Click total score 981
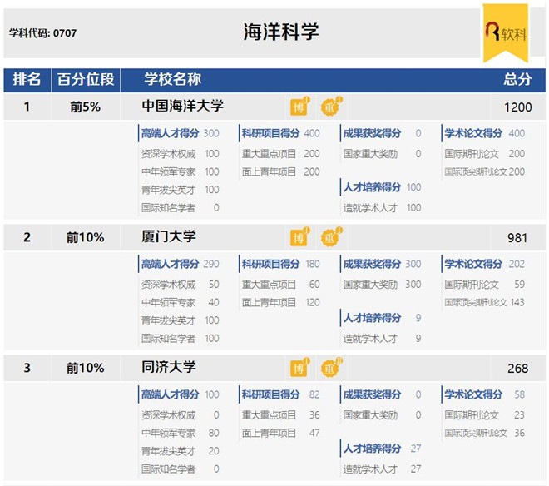 (517, 238)
